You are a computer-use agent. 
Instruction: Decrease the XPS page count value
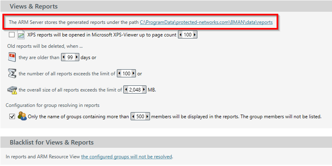180,35
